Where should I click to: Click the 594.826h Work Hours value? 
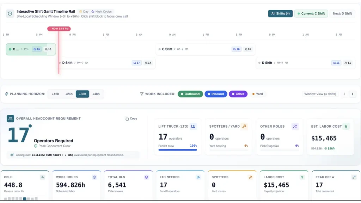(x=71, y=185)
